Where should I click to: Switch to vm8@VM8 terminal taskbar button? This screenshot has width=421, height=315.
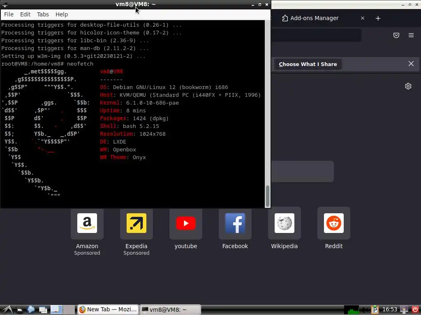point(171,310)
